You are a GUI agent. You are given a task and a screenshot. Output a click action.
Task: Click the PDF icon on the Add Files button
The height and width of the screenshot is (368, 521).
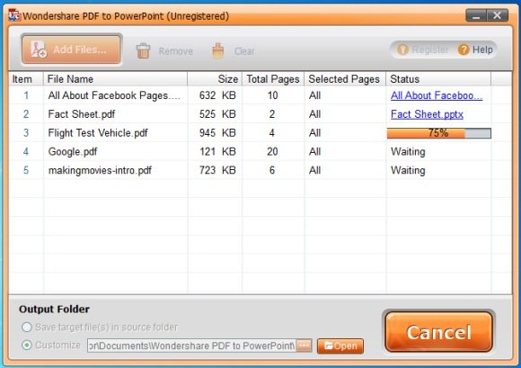click(39, 49)
